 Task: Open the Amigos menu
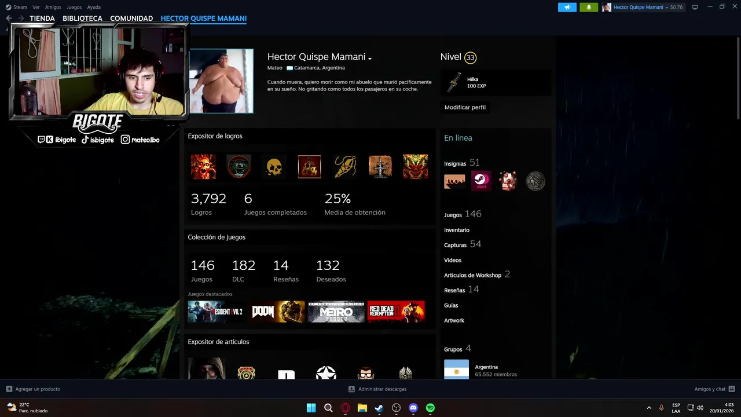pos(53,7)
